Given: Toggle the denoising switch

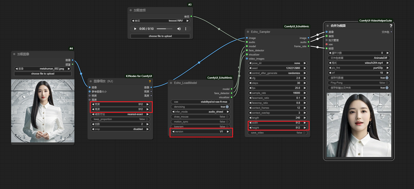Looking at the screenshot, I should (227, 107).
